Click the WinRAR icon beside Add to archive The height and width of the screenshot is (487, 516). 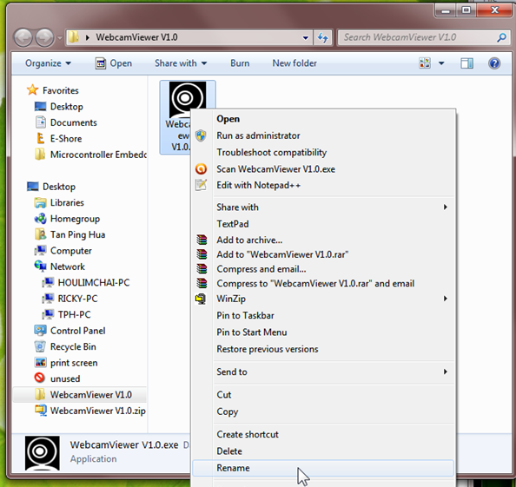pyautogui.click(x=202, y=240)
